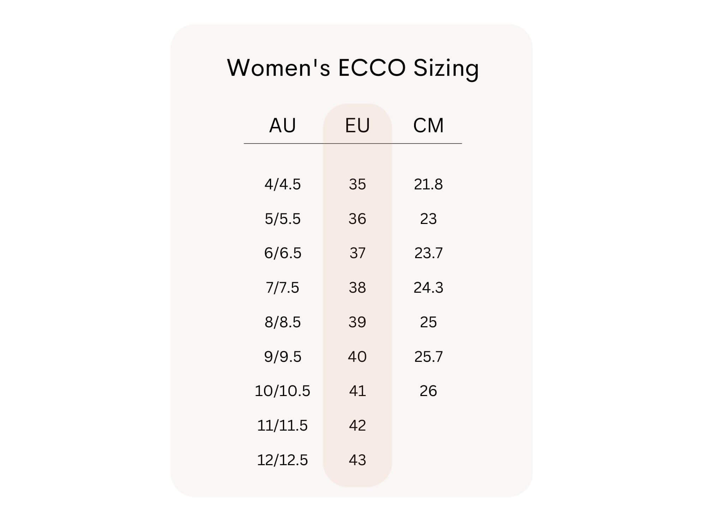
Task: Click the 23.7 centimetre value
Action: [x=428, y=253]
